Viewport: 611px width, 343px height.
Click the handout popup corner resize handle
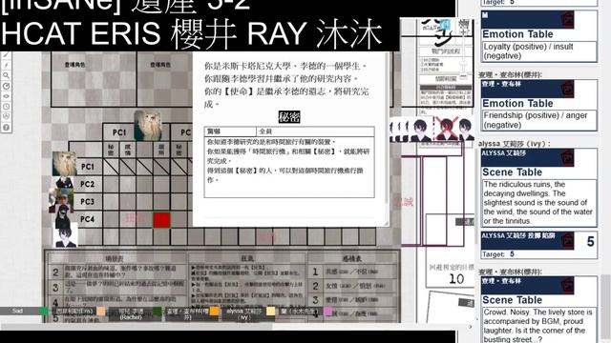coord(386,223)
